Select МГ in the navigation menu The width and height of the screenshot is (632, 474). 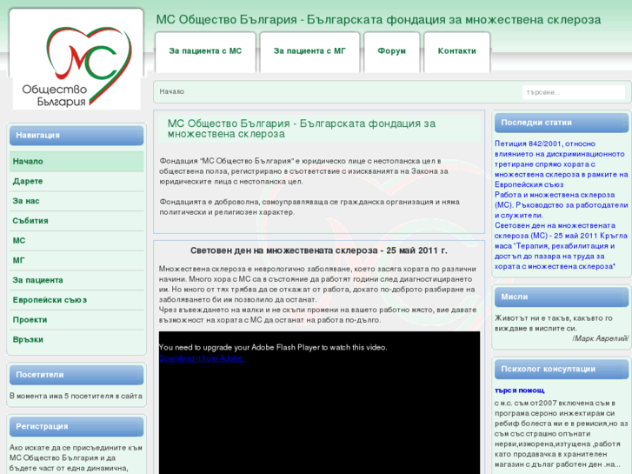(x=77, y=260)
